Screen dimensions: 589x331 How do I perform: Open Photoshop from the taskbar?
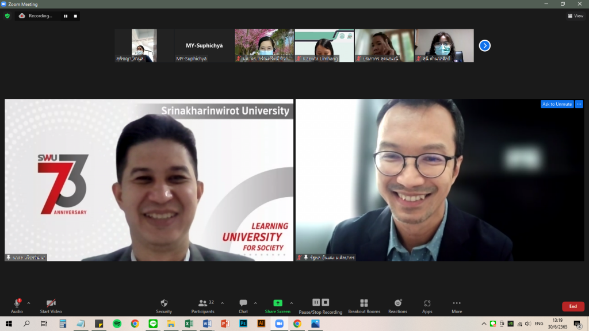243,324
